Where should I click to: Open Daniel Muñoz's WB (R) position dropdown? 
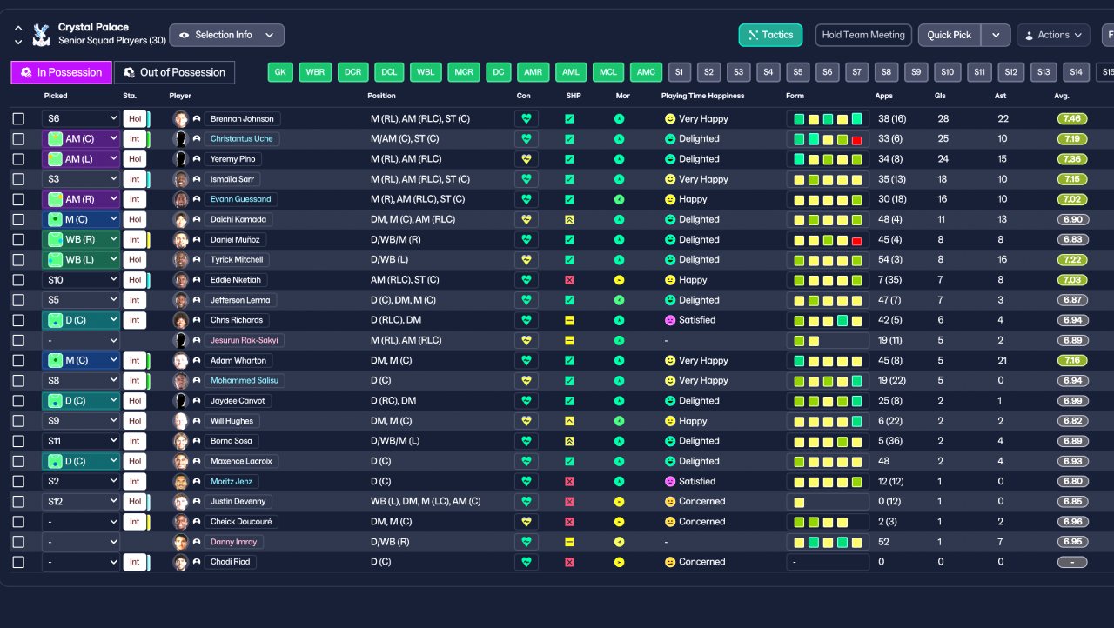(x=81, y=239)
